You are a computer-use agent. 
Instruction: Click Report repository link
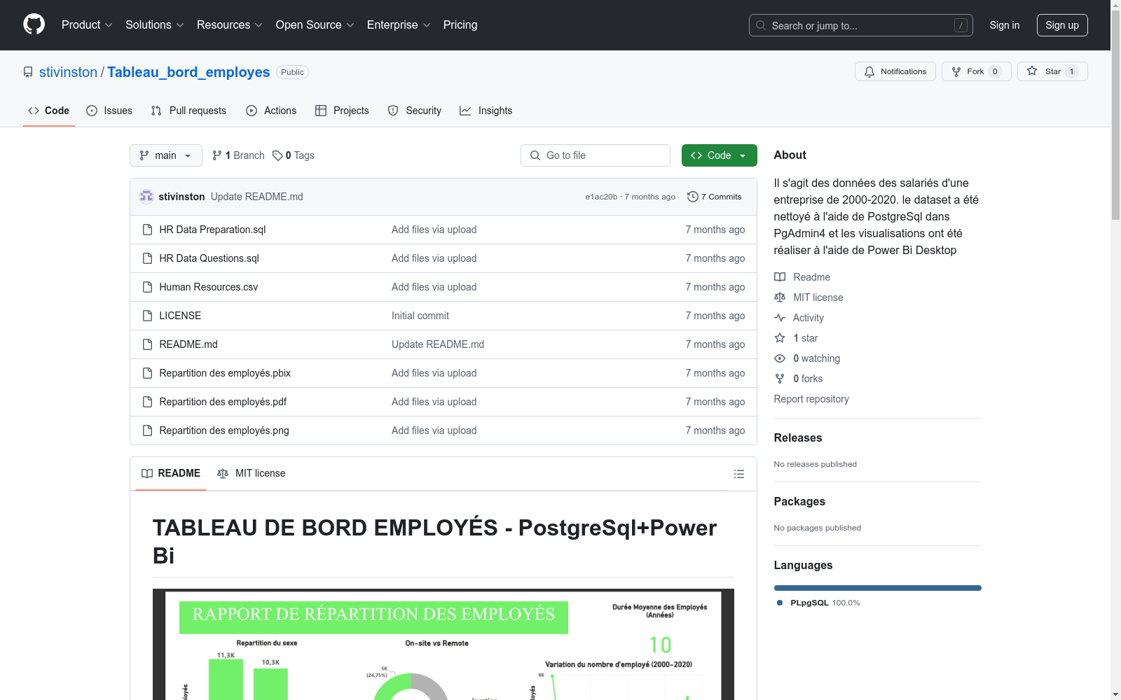click(x=811, y=399)
